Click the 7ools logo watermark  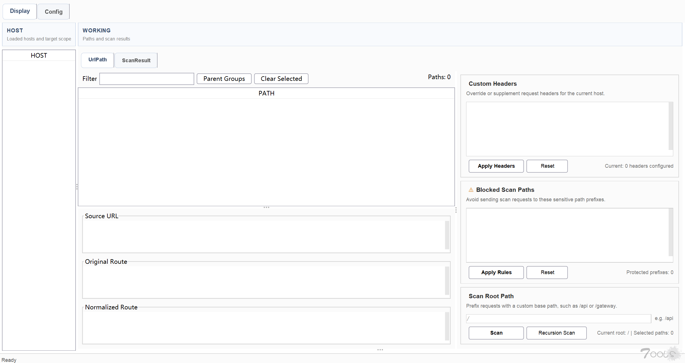(661, 353)
